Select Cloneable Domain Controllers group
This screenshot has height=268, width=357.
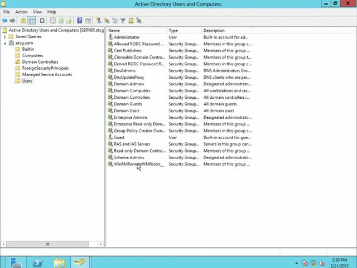pos(139,57)
